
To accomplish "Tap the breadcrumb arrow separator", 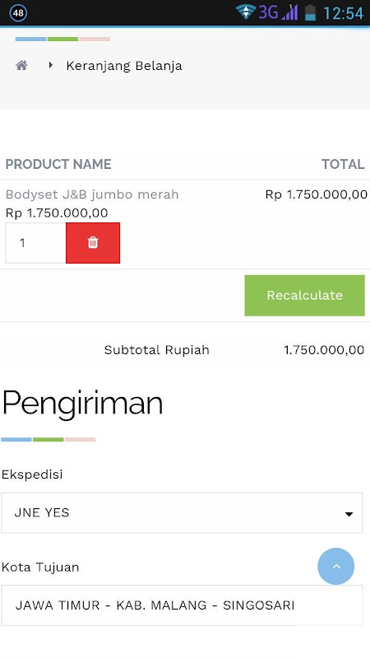I will [51, 65].
